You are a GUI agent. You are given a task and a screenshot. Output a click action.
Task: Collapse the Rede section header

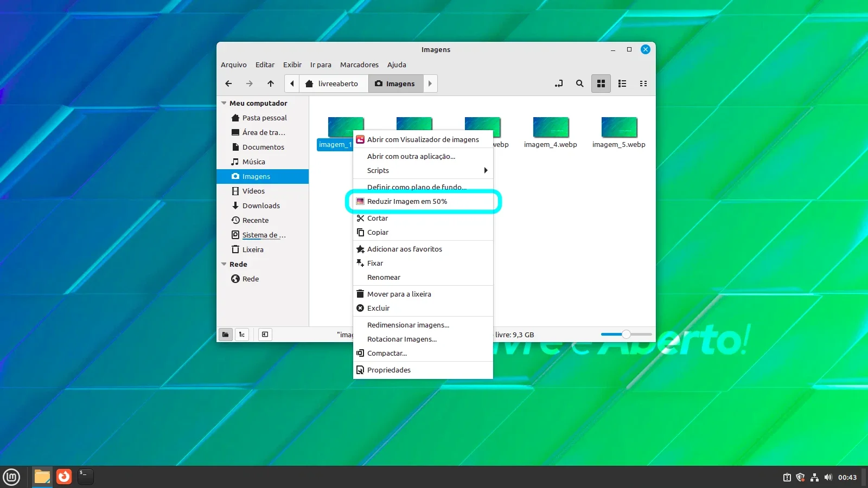click(x=224, y=264)
